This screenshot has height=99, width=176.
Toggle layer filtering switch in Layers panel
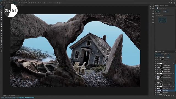tap(170, 54)
